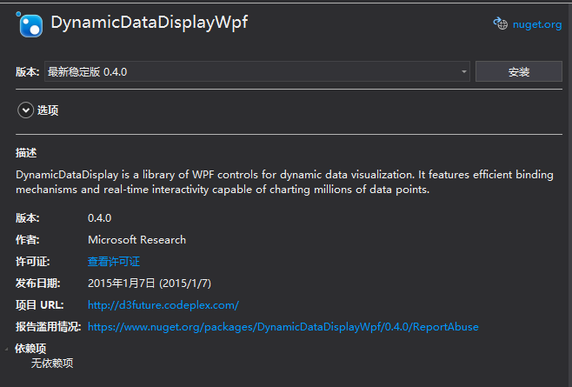Click the 发布日期 label

point(38,284)
